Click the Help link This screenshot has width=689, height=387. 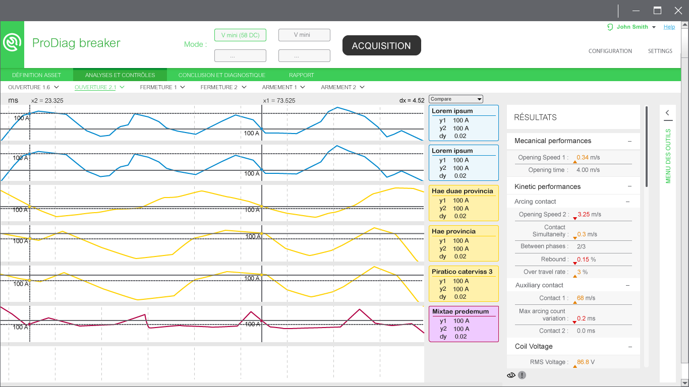669,27
